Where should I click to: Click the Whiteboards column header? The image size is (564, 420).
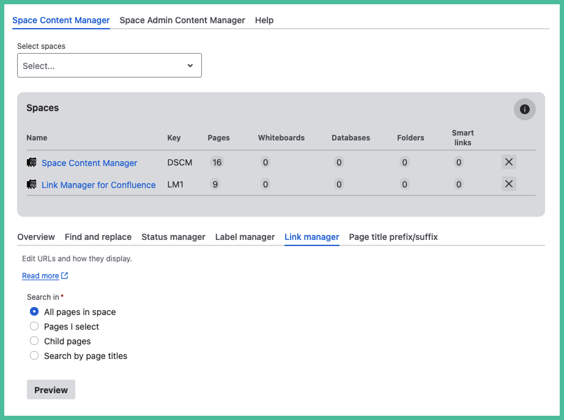(x=281, y=138)
